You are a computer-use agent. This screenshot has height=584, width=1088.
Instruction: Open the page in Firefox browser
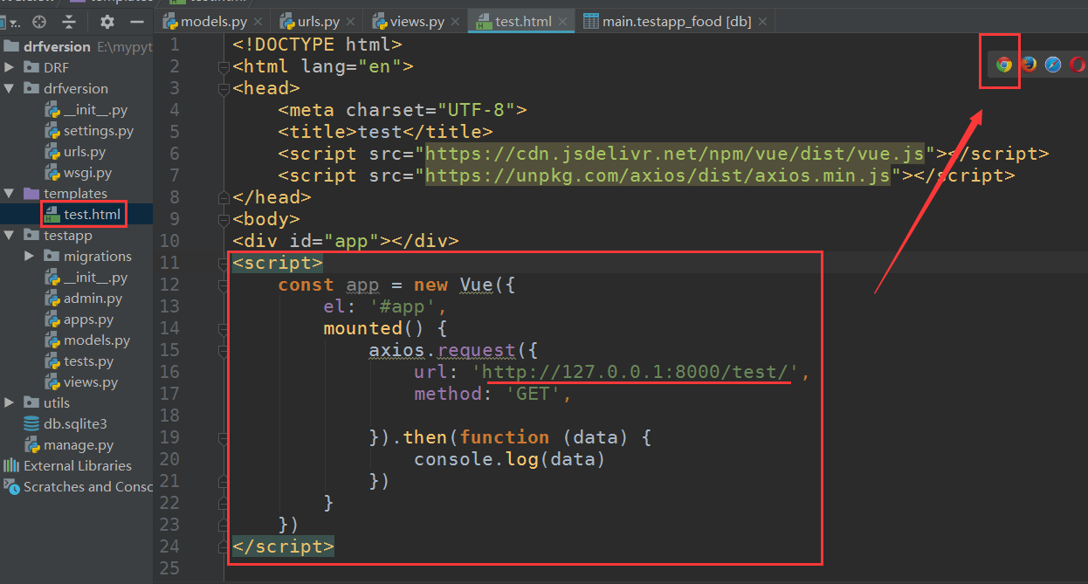point(1029,65)
